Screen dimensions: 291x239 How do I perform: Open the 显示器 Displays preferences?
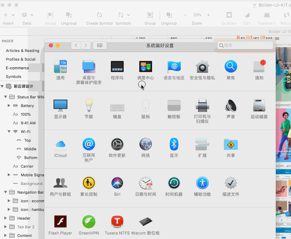[x=60, y=105]
